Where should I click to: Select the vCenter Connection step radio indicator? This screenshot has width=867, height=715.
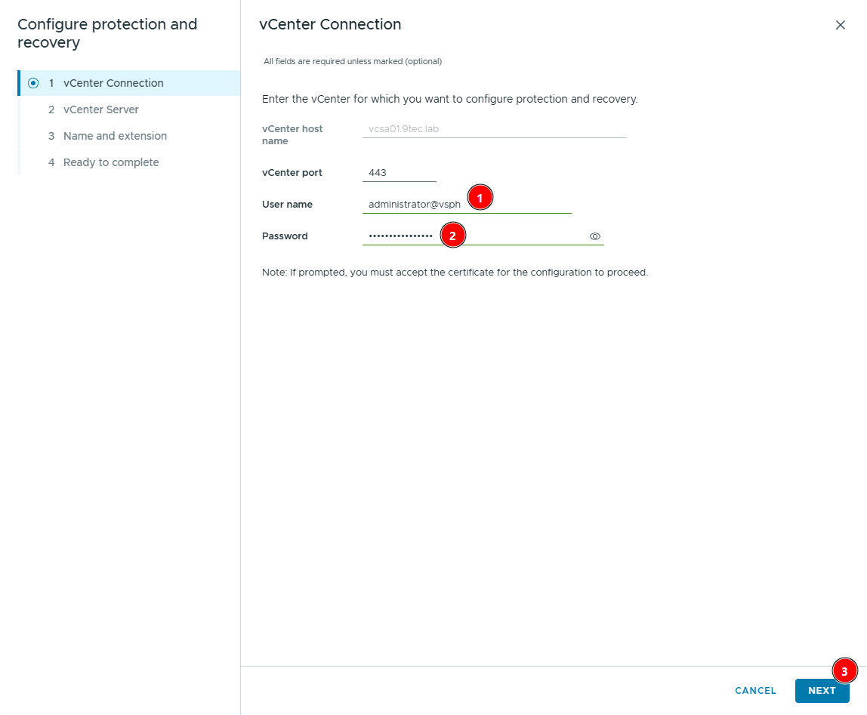33,83
